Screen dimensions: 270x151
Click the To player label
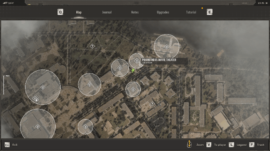point(220,145)
